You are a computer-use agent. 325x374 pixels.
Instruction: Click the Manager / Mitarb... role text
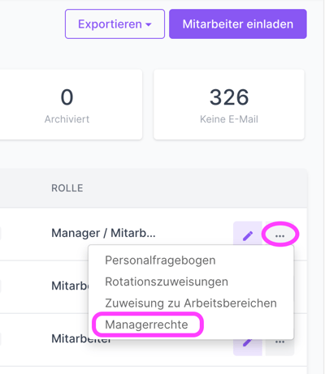click(103, 233)
